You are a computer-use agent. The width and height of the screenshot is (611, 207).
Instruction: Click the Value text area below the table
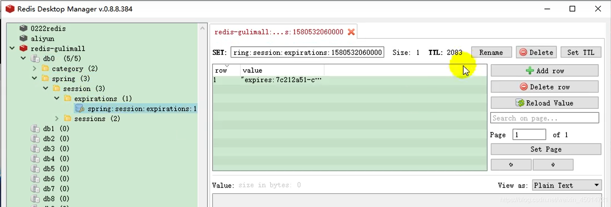tap(407, 200)
